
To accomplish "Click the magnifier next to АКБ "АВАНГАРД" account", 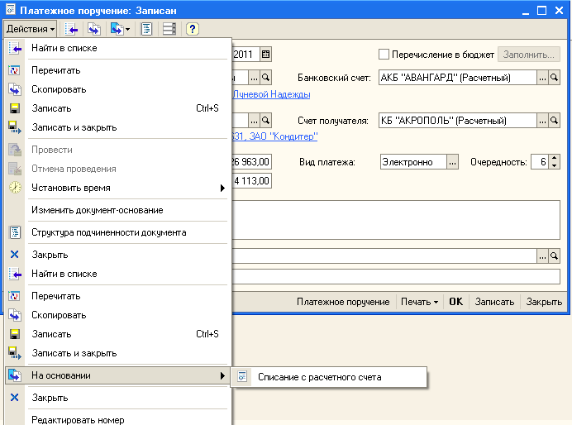I will tap(555, 78).
